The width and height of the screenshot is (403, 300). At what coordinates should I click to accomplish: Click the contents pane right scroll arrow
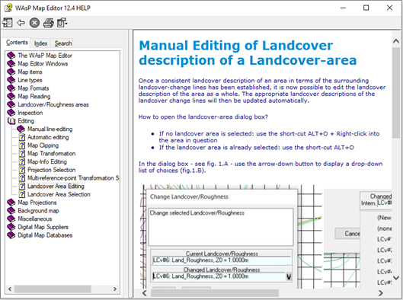coord(115,289)
